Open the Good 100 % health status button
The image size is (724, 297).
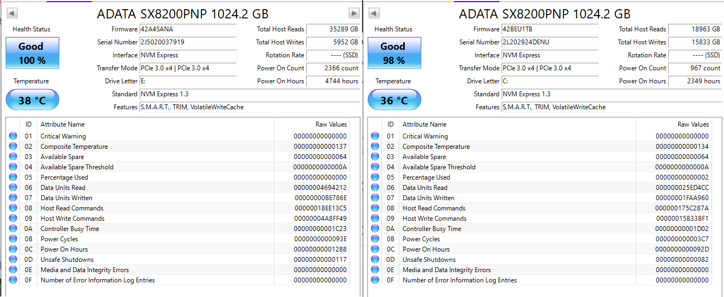(32, 53)
